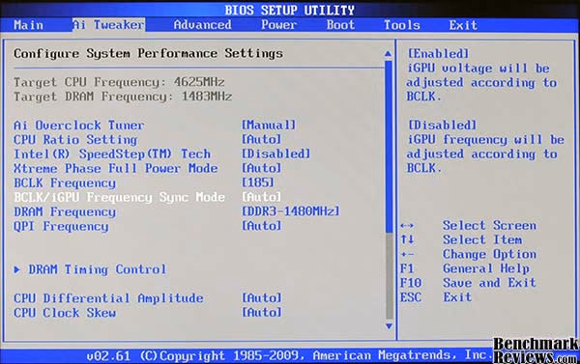Image resolution: width=580 pixels, height=364 pixels.
Task: Change CPU Clock Skew [Auto] value
Action: (x=262, y=313)
